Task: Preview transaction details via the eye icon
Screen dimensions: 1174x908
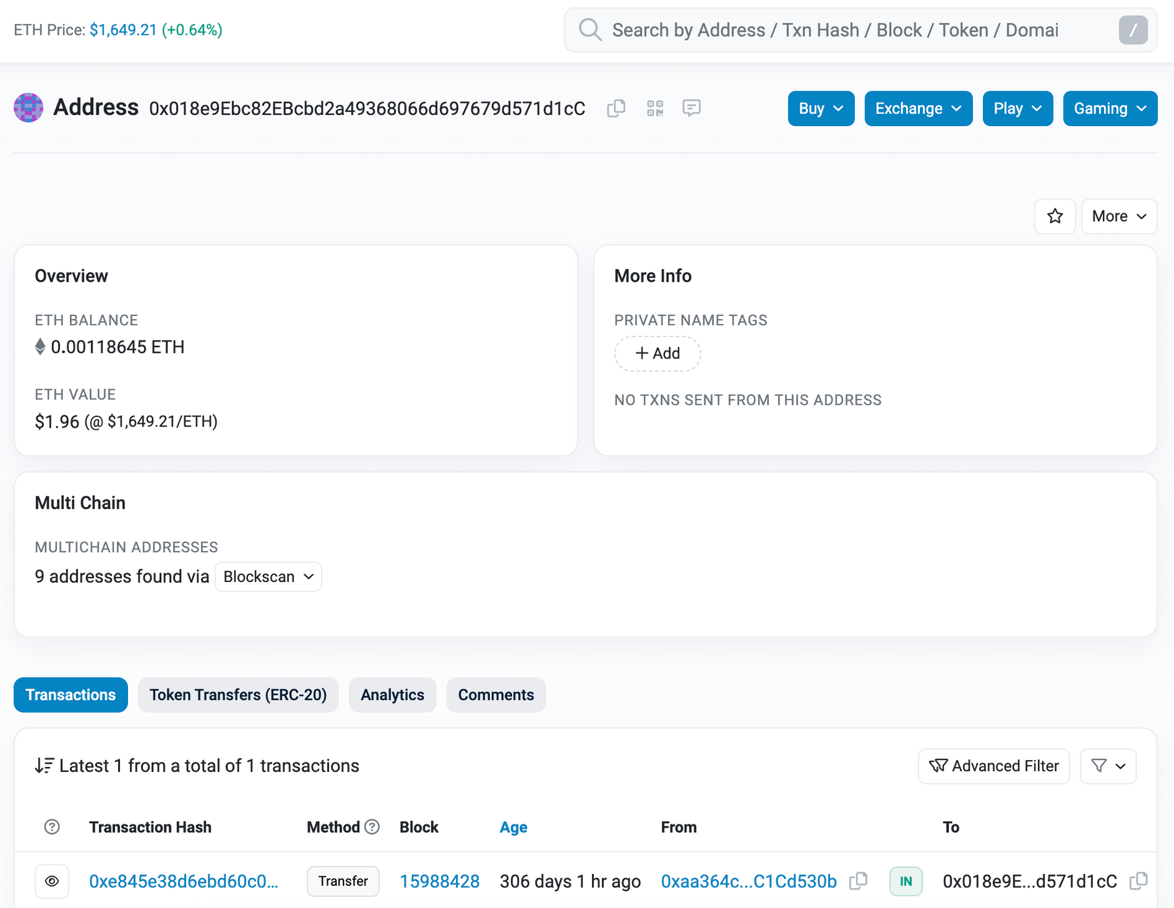Action: point(52,881)
